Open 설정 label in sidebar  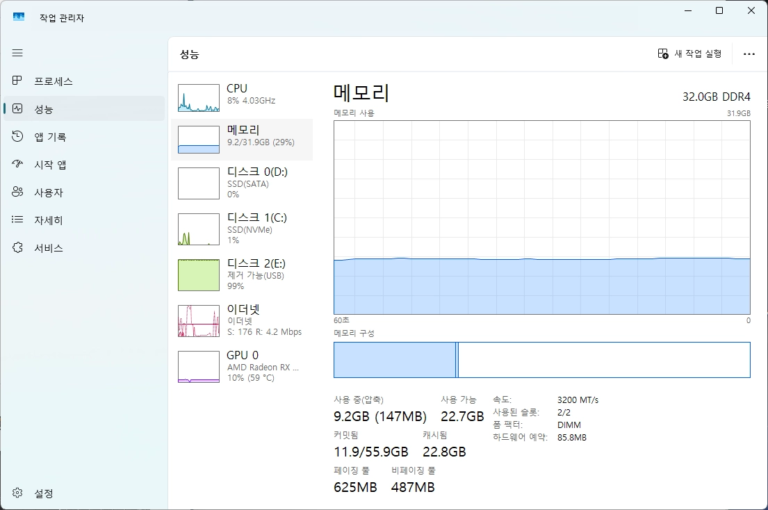click(44, 494)
